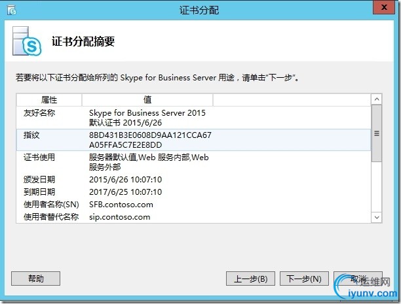Click the Skype server icon in title bar
401x304 pixels.
pyautogui.click(x=12, y=10)
